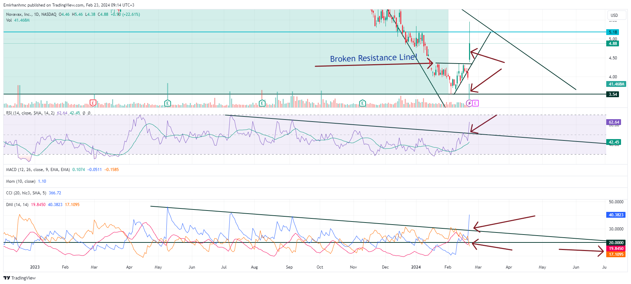The width and height of the screenshot is (631, 284).
Task: Click the 5.18 horizontal line price label
Action: [612, 32]
